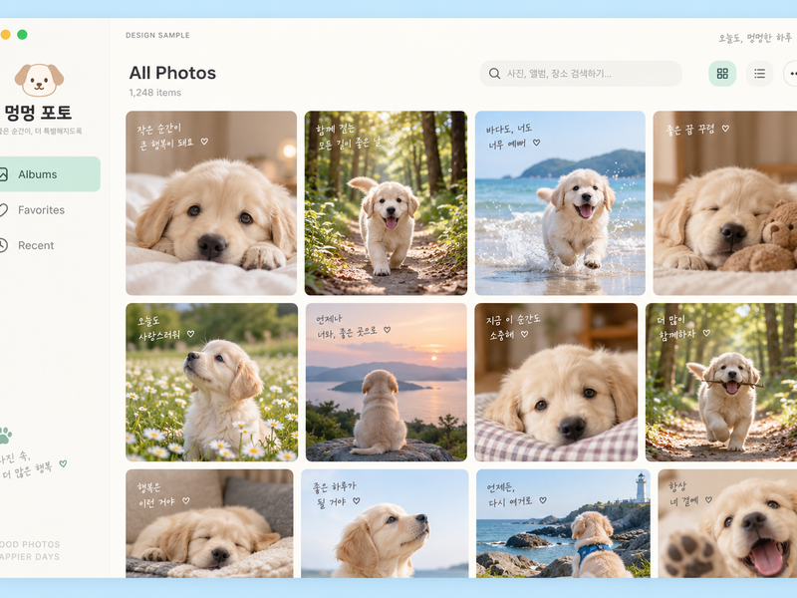Open the puppy lying on white bed photo

[211, 203]
